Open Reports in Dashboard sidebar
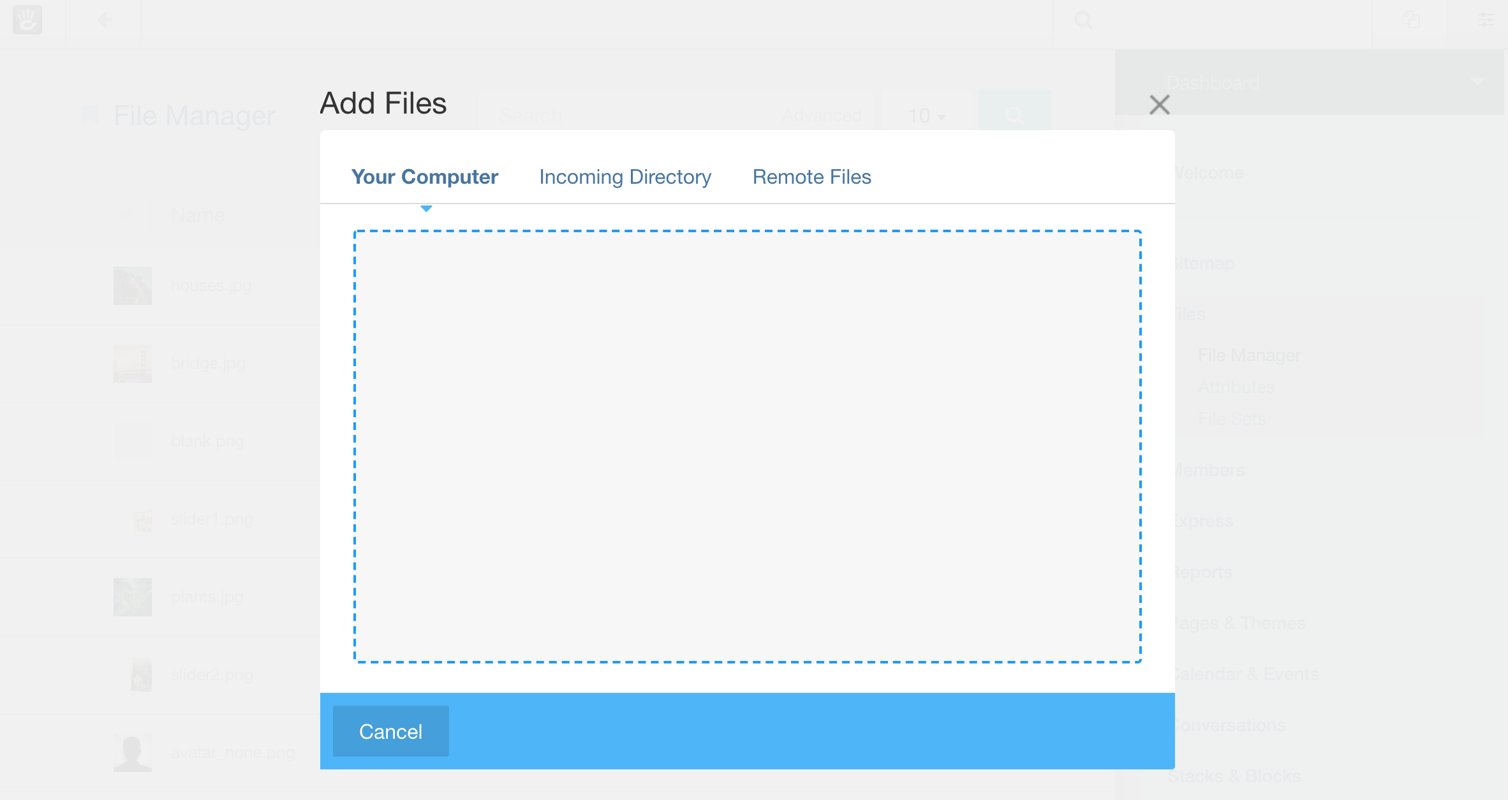Image resolution: width=1508 pixels, height=800 pixels. pos(1203,572)
